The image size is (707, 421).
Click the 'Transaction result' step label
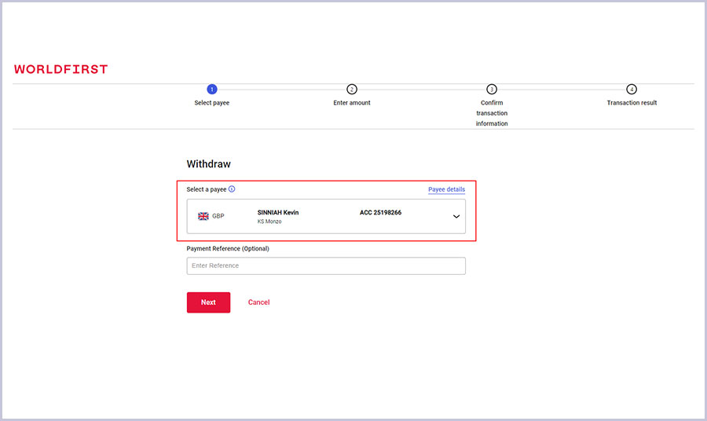(x=632, y=103)
